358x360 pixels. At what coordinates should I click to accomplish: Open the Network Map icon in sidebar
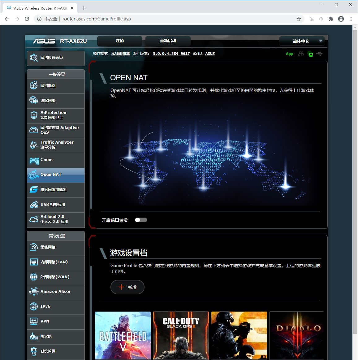(33, 86)
